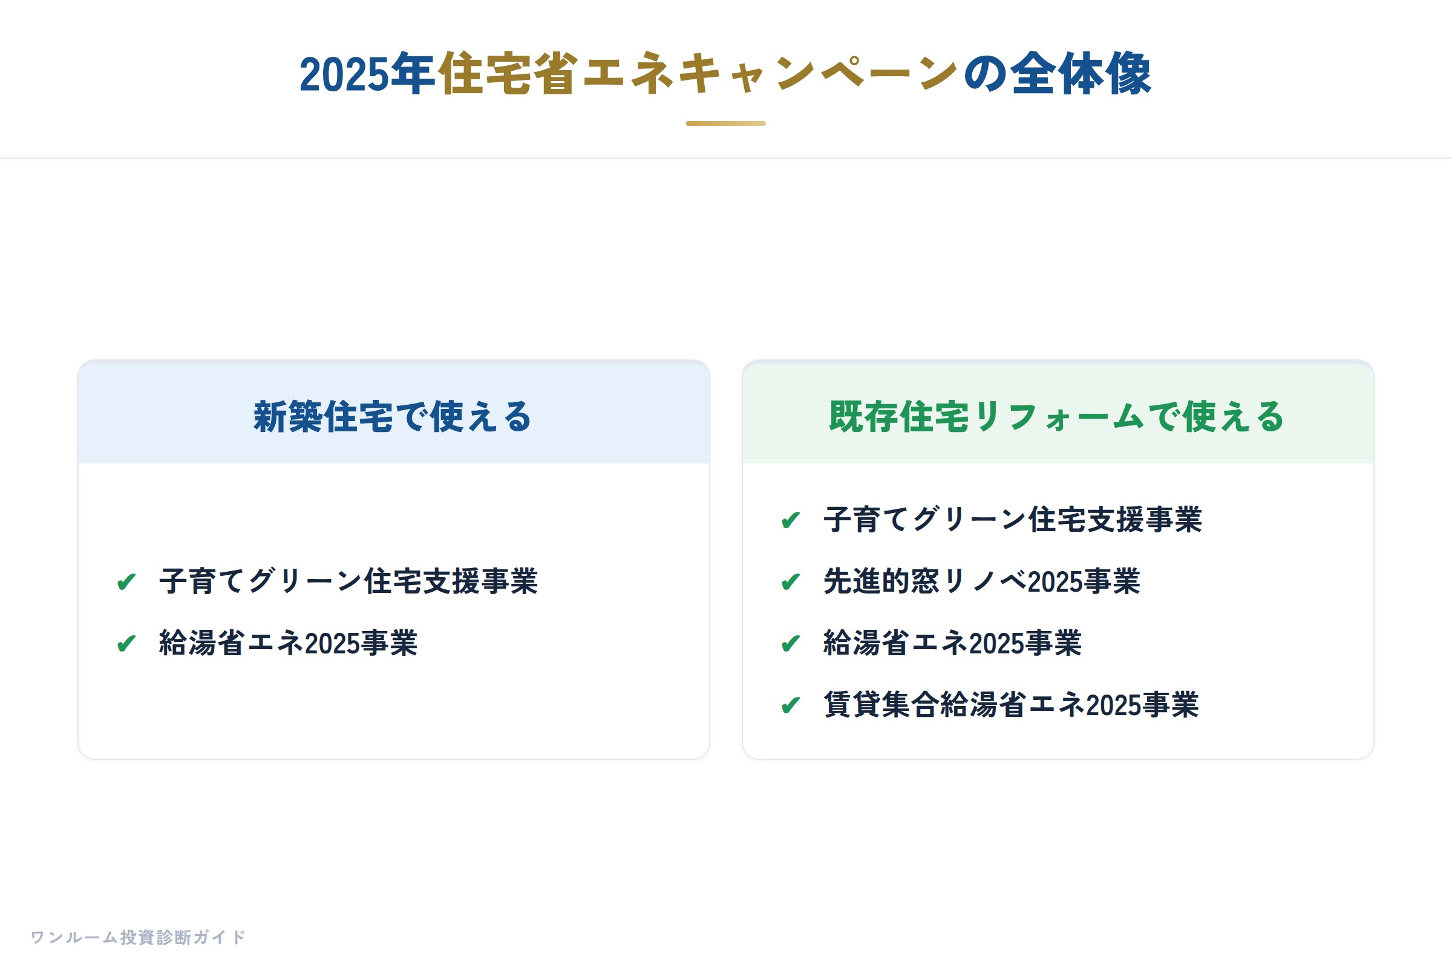Click the ワンルーム投資診断ガイド footer text
1452x968 pixels.
(139, 937)
